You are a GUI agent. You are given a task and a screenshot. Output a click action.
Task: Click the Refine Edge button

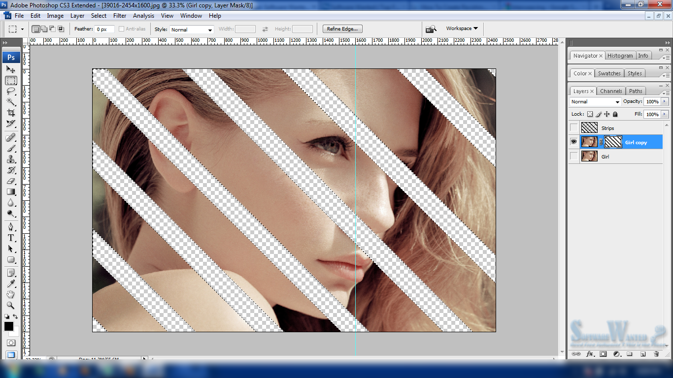343,29
